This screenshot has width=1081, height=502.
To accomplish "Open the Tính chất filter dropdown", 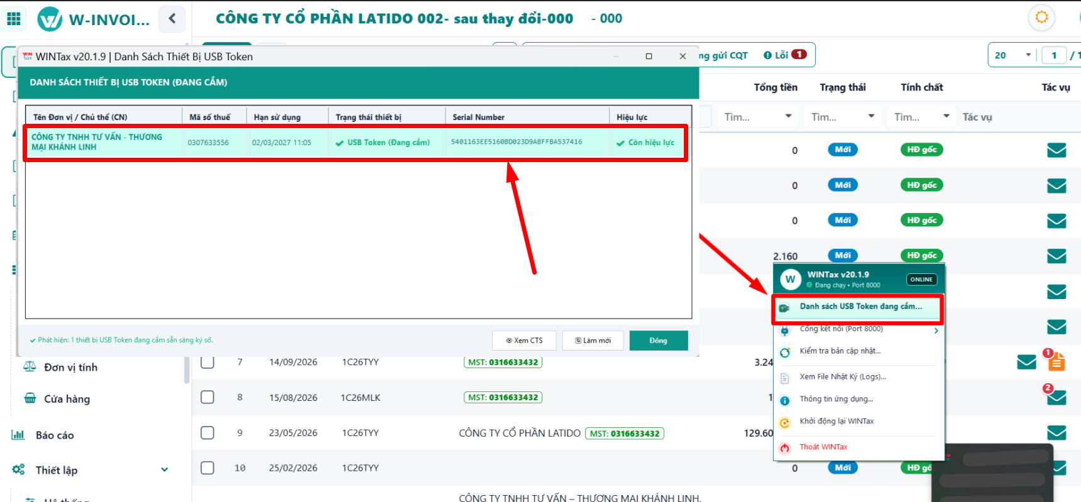I will [x=921, y=117].
